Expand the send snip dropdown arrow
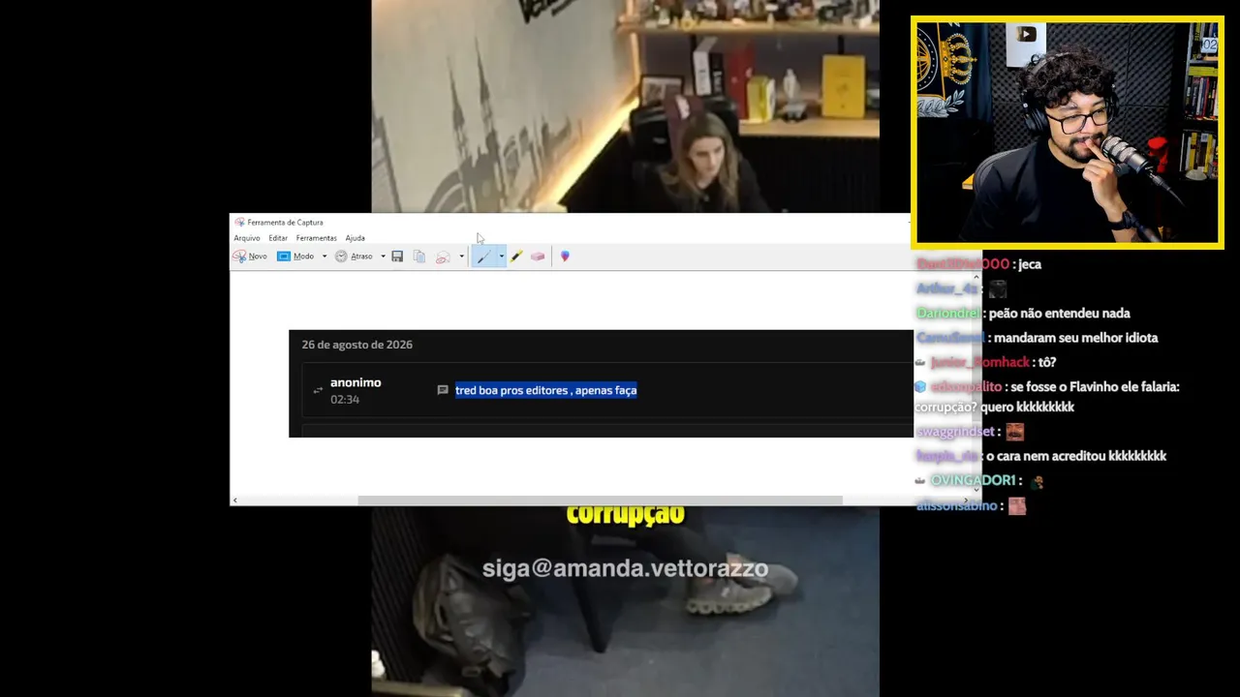 pos(461,257)
